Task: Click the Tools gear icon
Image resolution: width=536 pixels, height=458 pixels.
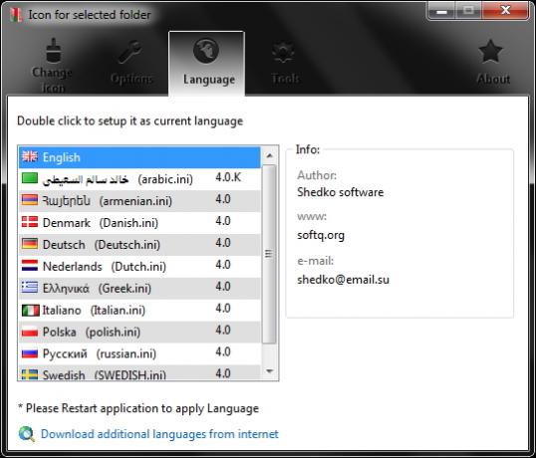Action: (x=283, y=52)
